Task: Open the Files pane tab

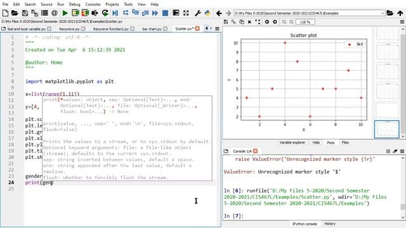Action: tap(345, 142)
